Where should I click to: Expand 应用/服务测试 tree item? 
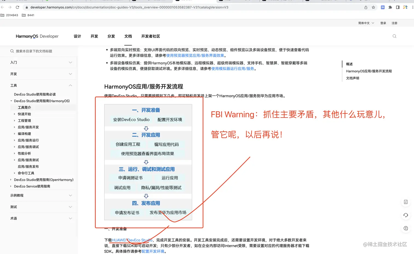15,160
